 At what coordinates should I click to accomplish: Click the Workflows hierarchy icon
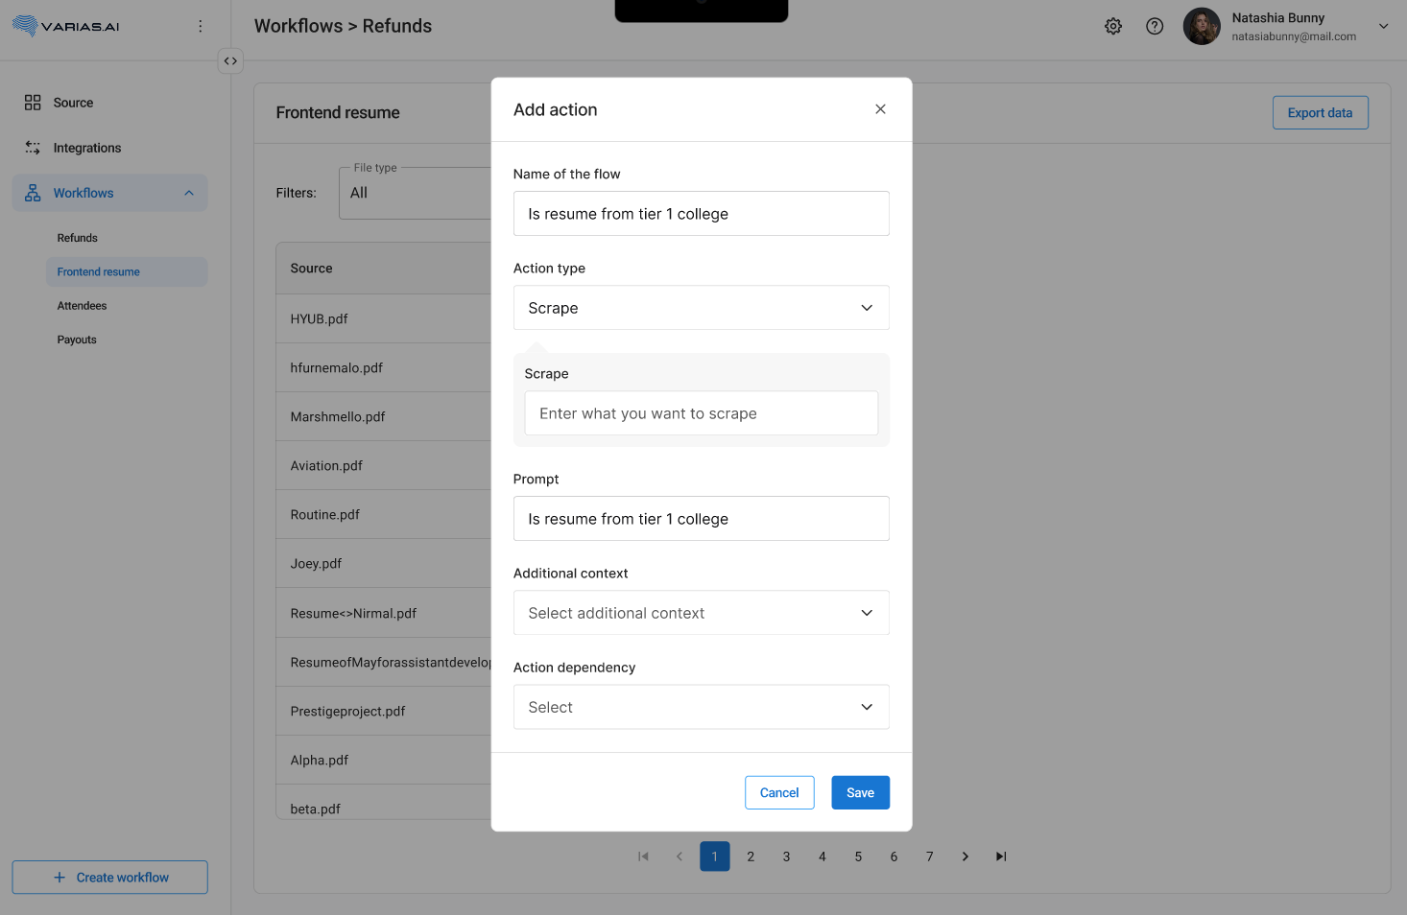point(33,193)
